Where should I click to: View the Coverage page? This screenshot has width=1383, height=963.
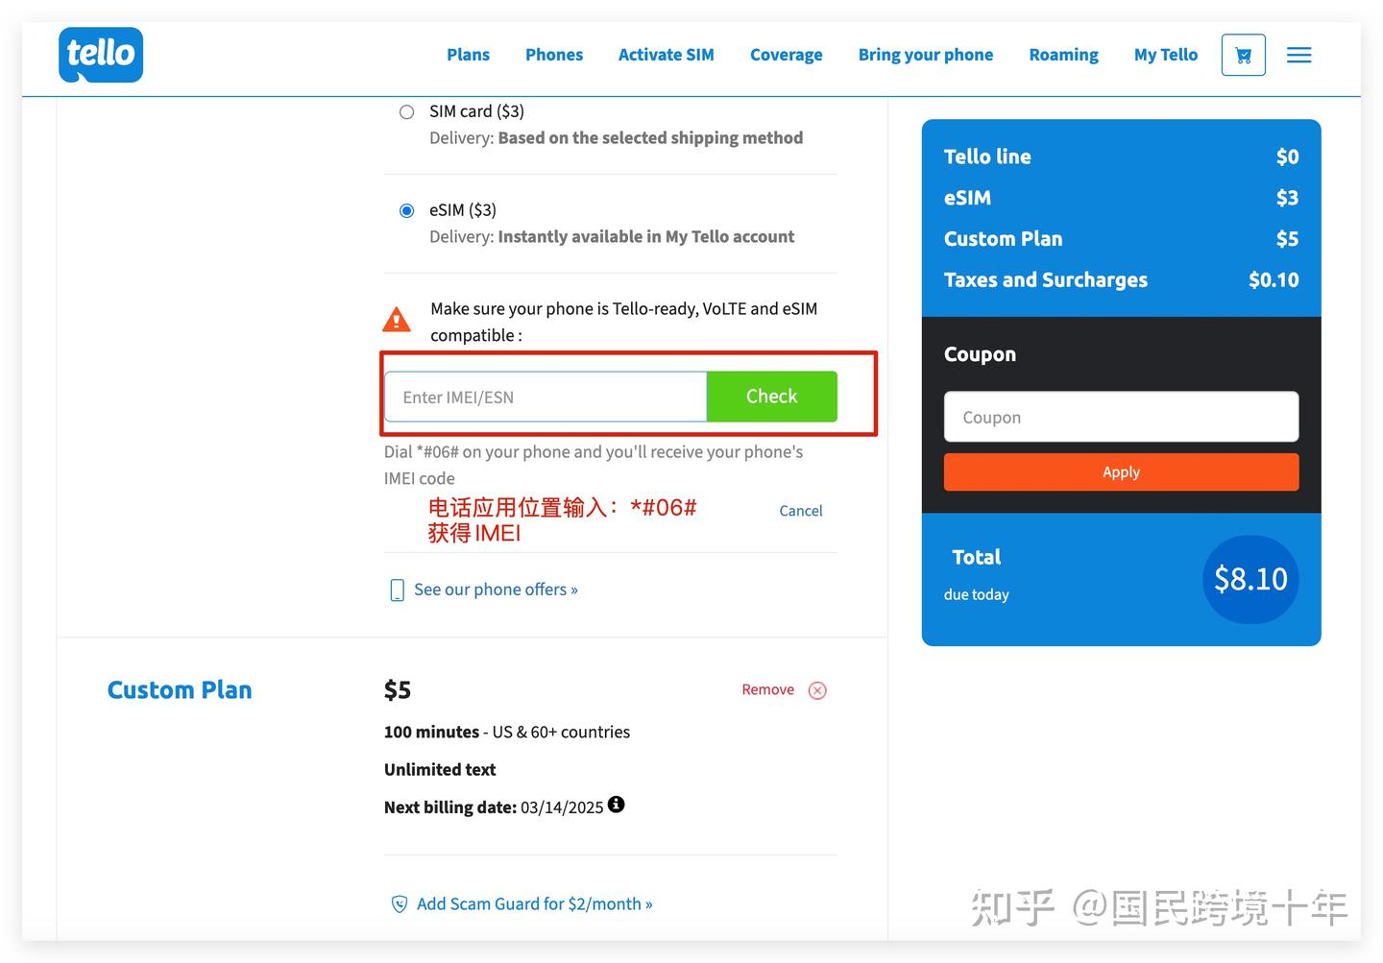(787, 55)
